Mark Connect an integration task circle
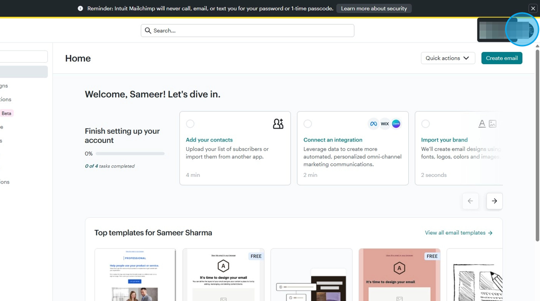 pos(308,124)
